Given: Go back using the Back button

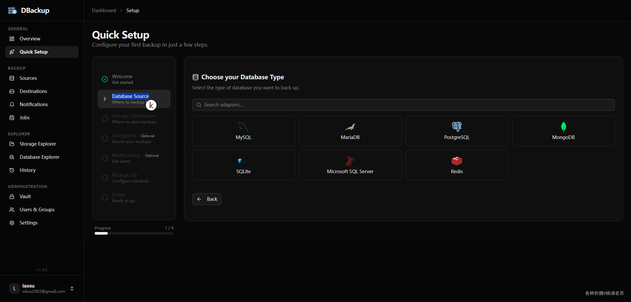Looking at the screenshot, I should tap(207, 199).
